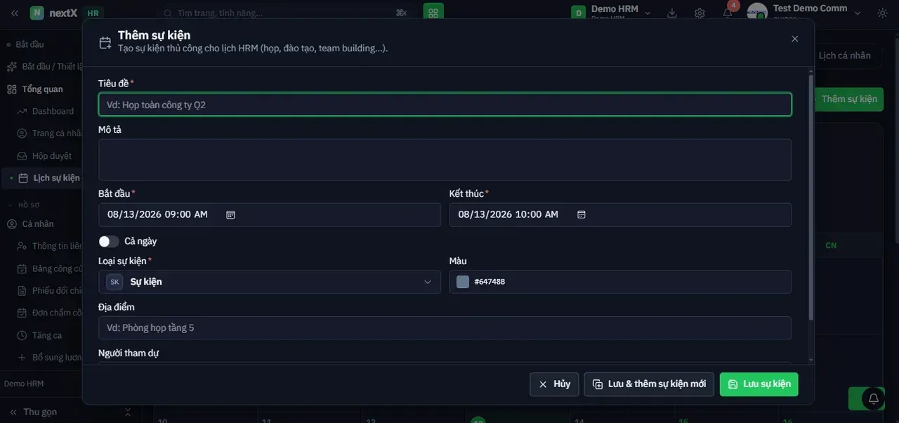Click floating bell button at bottom right
Screen dimensions: 899x423
874,398
